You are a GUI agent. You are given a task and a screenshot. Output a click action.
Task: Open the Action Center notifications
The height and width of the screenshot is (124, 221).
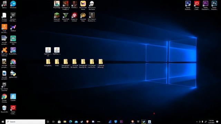click(x=217, y=122)
